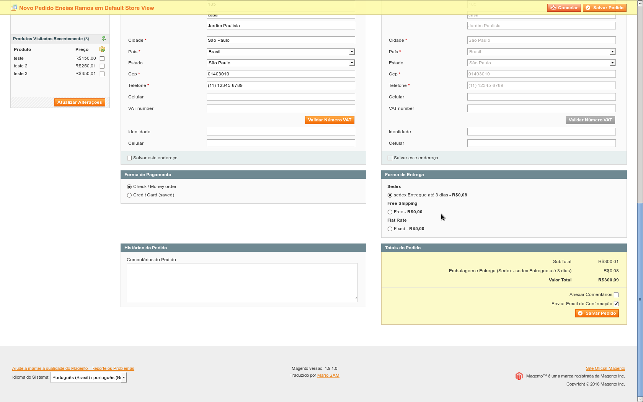This screenshot has height=402, width=643.
Task: Click the add-to-cart icon beside Preço column
Action: (x=102, y=49)
